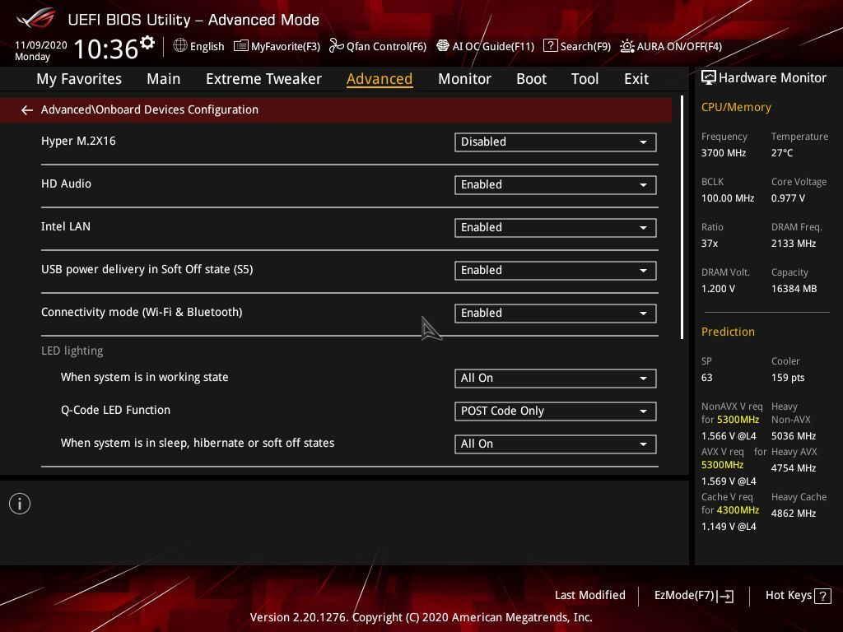Click the Version 2.20.1276 copyright text
This screenshot has height=632, width=843.
click(x=421, y=617)
